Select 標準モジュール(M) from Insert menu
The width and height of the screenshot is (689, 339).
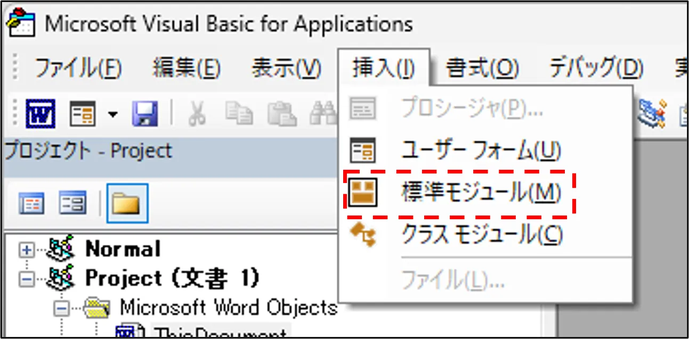tap(481, 193)
